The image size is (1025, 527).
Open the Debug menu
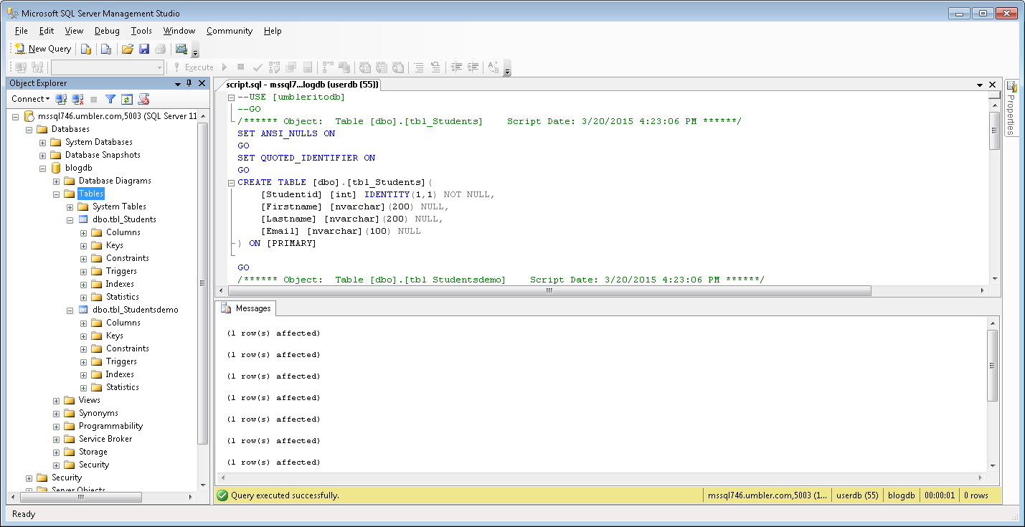(107, 31)
